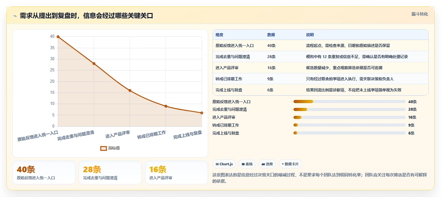The image size is (441, 197).
Task: Click x-axis label 完成上线与复盘
Action: (x=188, y=135)
